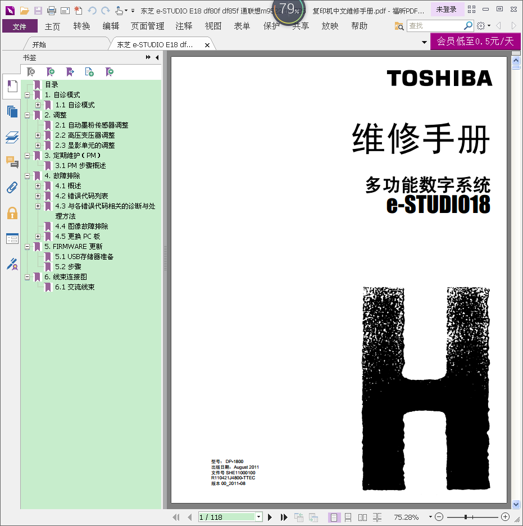Image resolution: width=523 pixels, height=526 pixels.
Task: Open the page number dropdown arrow
Action: (x=258, y=517)
